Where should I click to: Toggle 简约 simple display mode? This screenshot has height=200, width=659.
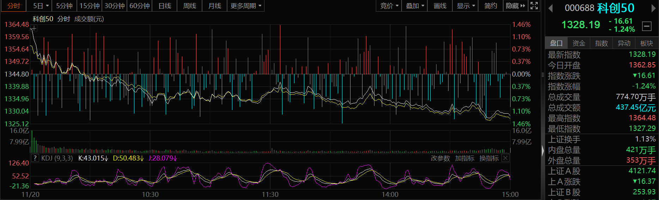[490, 6]
